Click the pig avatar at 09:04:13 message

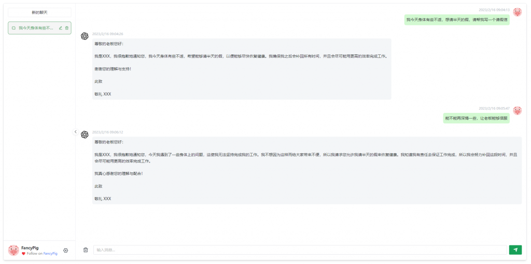click(518, 12)
